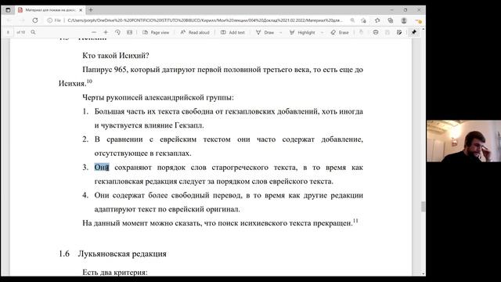501x282 pixels.
Task: Zoom in the PDF with plus
Action: [x=106, y=32]
